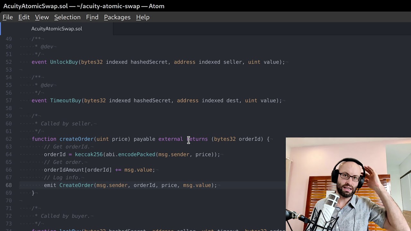Image resolution: width=411 pixels, height=231 pixels.
Task: Click encodePacked on line 64
Action: coord(136,154)
